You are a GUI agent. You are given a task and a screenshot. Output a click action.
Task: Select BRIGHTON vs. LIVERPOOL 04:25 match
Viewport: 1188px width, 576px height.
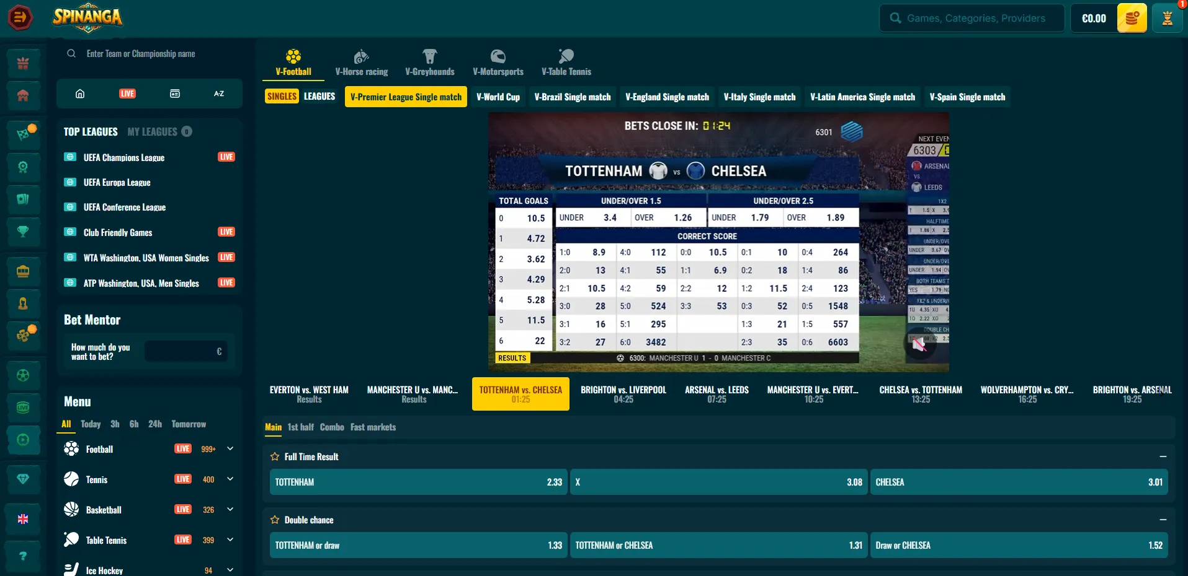(623, 394)
